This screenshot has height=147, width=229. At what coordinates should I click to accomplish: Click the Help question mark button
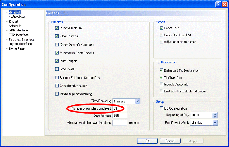(218, 4)
